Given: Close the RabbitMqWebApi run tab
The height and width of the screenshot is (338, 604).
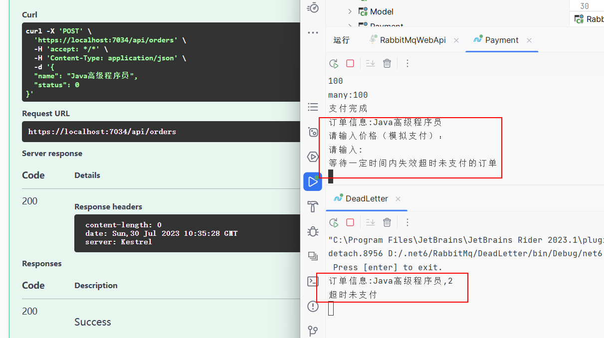Looking at the screenshot, I should pos(456,40).
